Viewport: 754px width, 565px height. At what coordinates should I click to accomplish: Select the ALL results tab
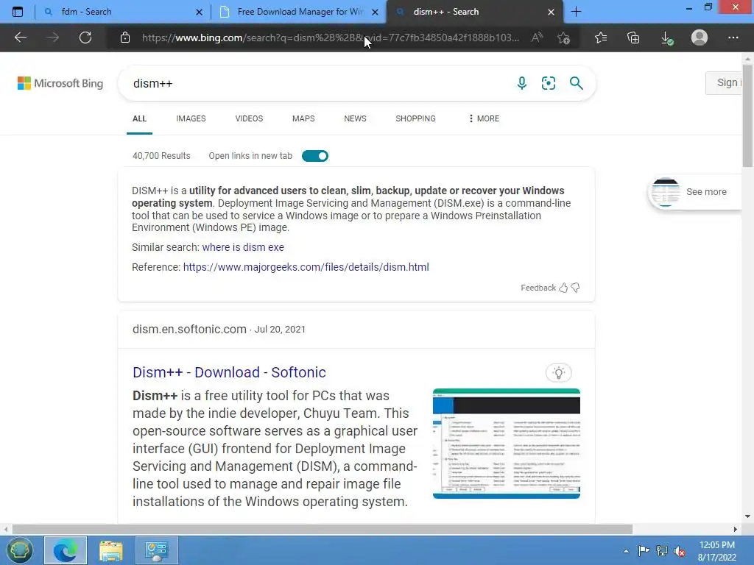pyautogui.click(x=139, y=118)
